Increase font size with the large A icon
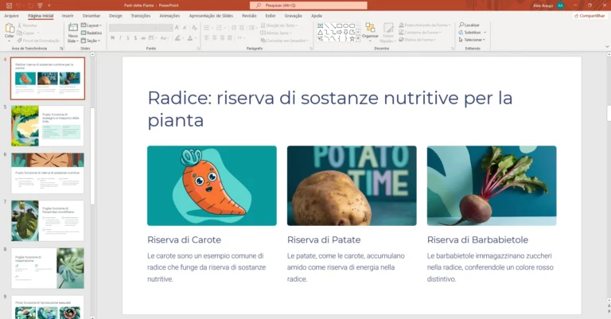Viewport: 611px width, 319px height. 177,28
